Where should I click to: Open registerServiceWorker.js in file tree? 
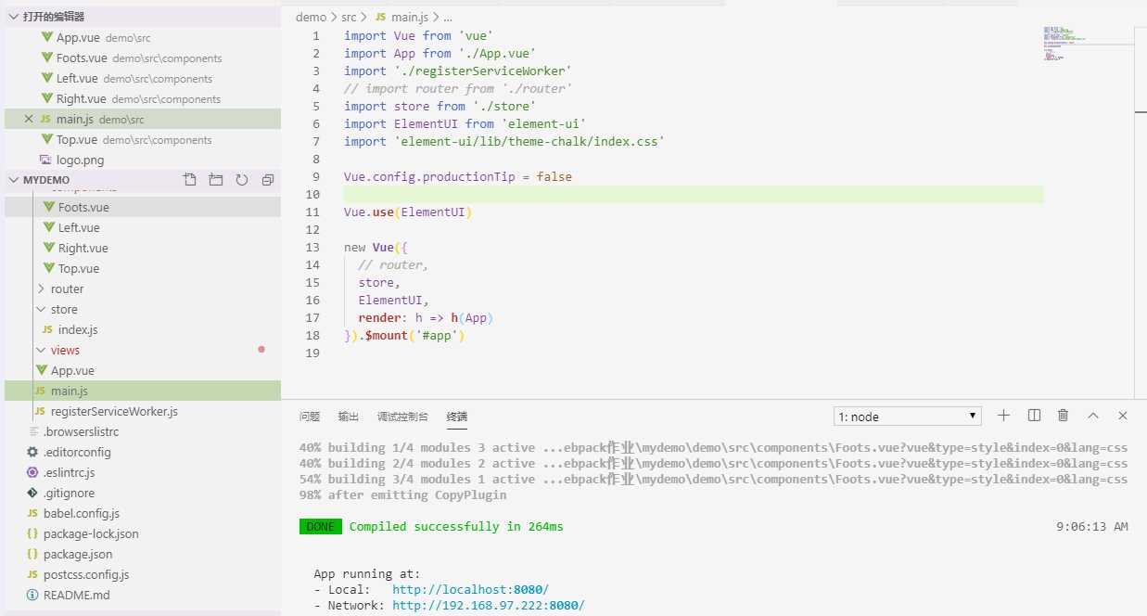coord(142,411)
